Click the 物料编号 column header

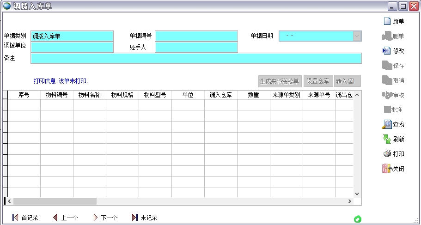coord(56,95)
